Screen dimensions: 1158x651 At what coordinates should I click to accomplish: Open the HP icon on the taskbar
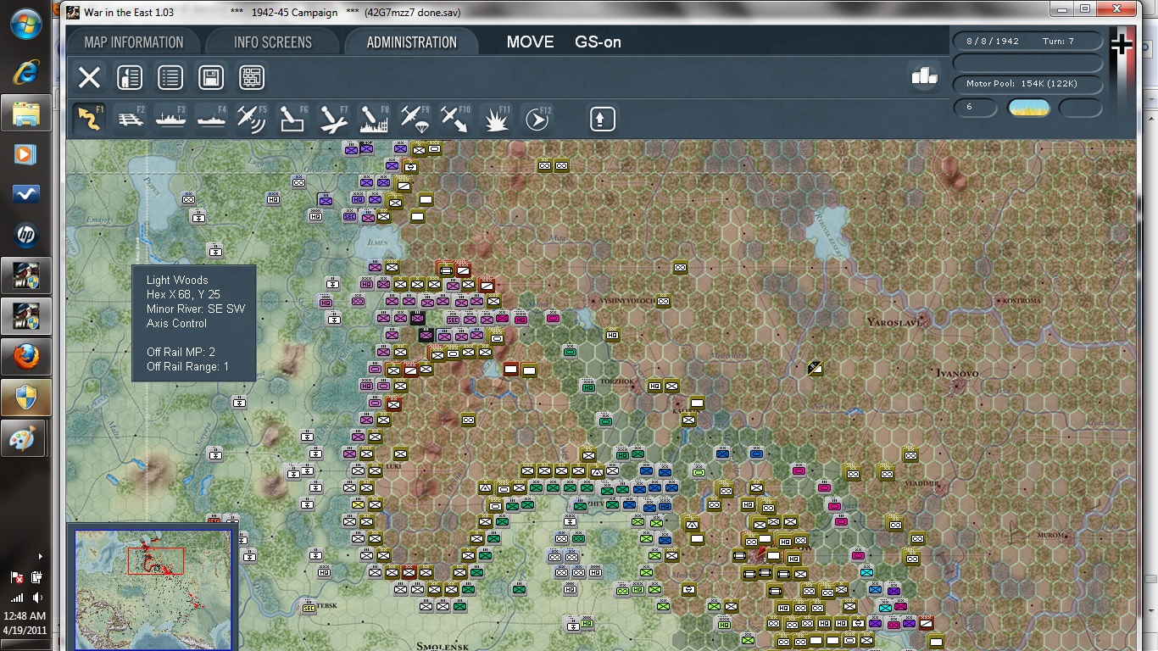point(25,236)
